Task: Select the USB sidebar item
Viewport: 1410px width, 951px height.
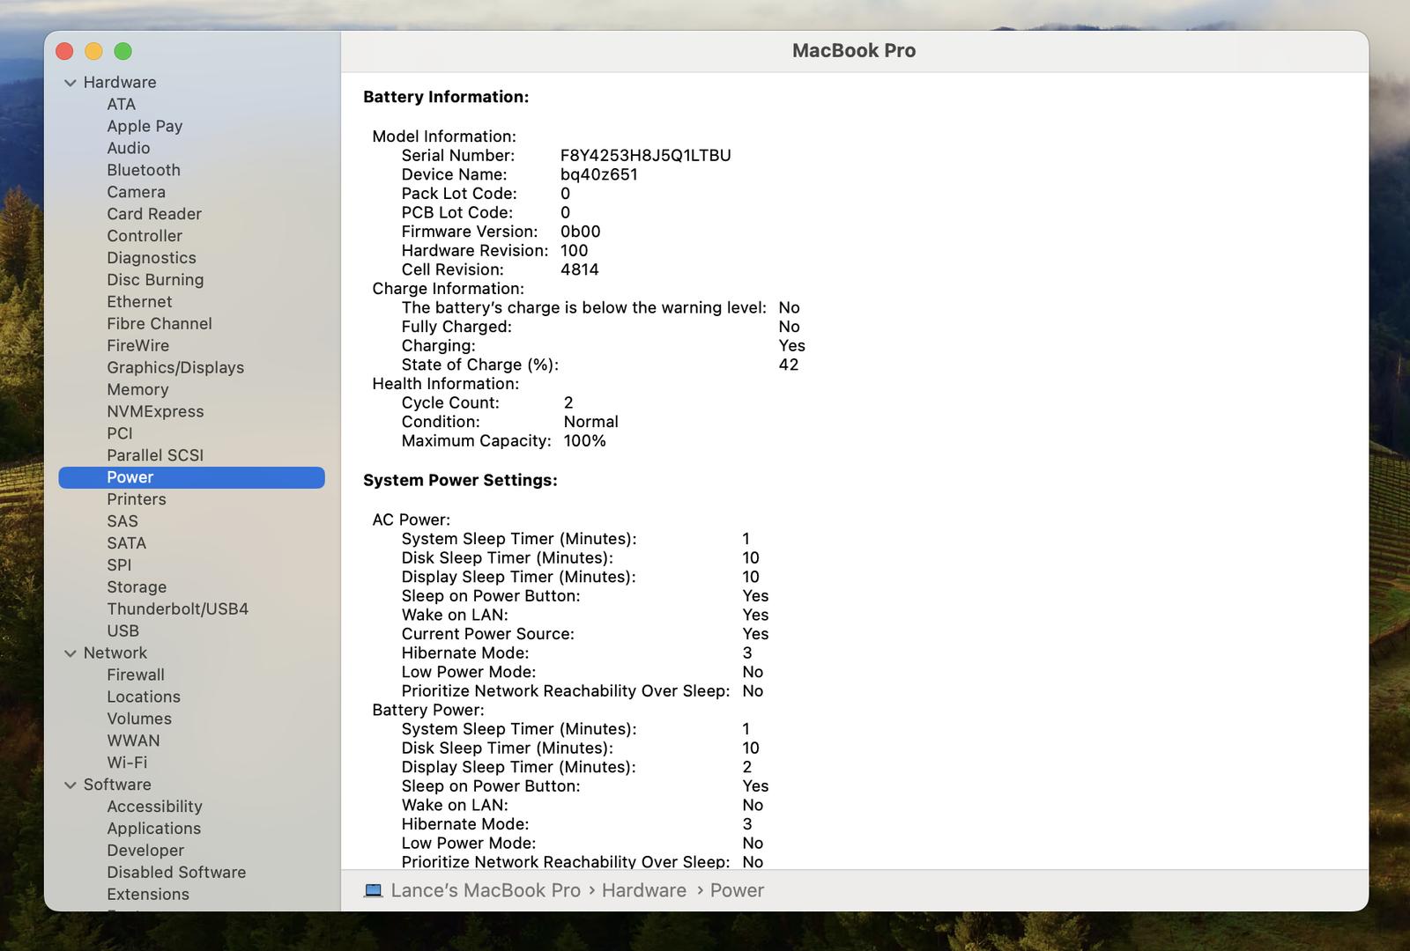Action: pyautogui.click(x=122, y=630)
